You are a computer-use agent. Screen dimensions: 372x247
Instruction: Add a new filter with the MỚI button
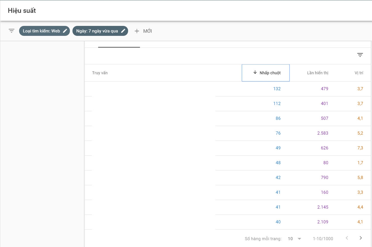(x=143, y=31)
